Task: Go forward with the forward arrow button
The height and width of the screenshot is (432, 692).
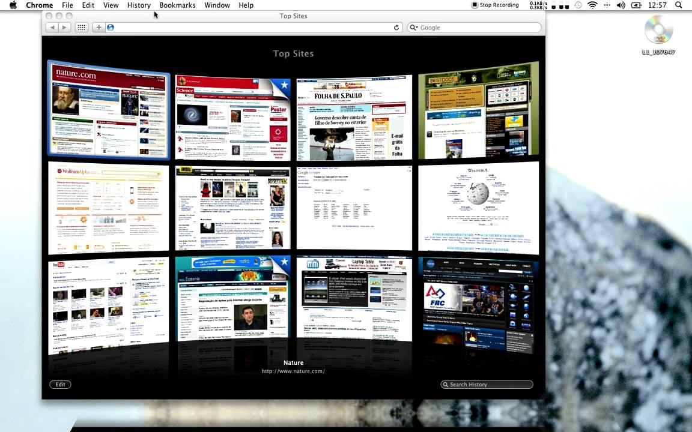Action: pyautogui.click(x=64, y=28)
